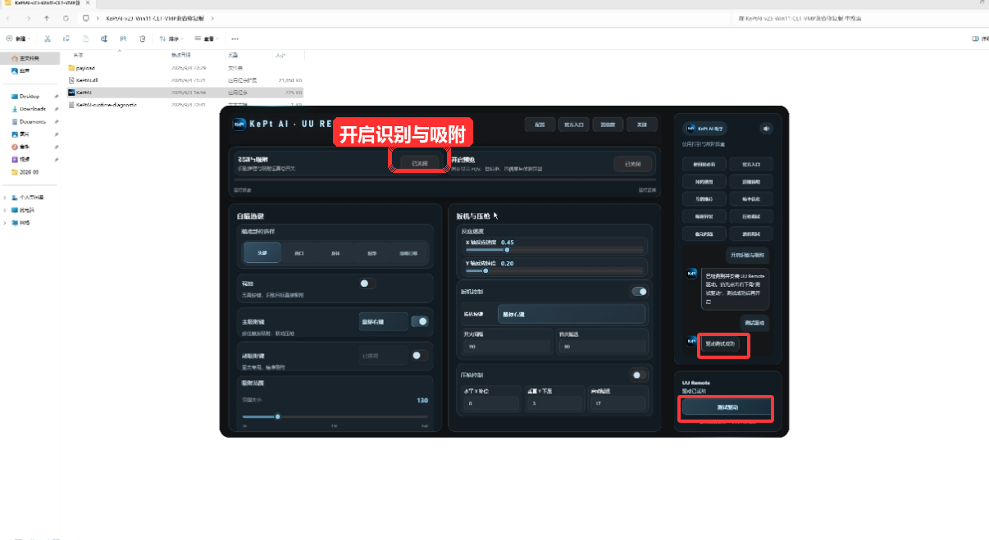This screenshot has width=989, height=540.
Task: Adjust the Y axis slider at 0.20
Action: 555,270
